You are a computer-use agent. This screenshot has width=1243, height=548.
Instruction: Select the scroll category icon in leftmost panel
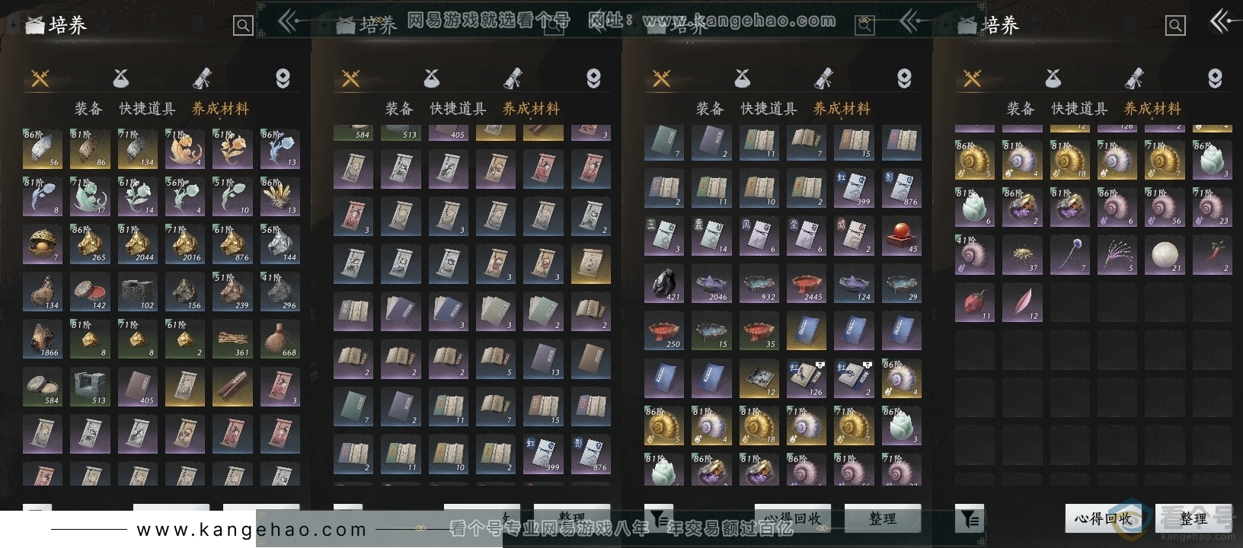202,78
